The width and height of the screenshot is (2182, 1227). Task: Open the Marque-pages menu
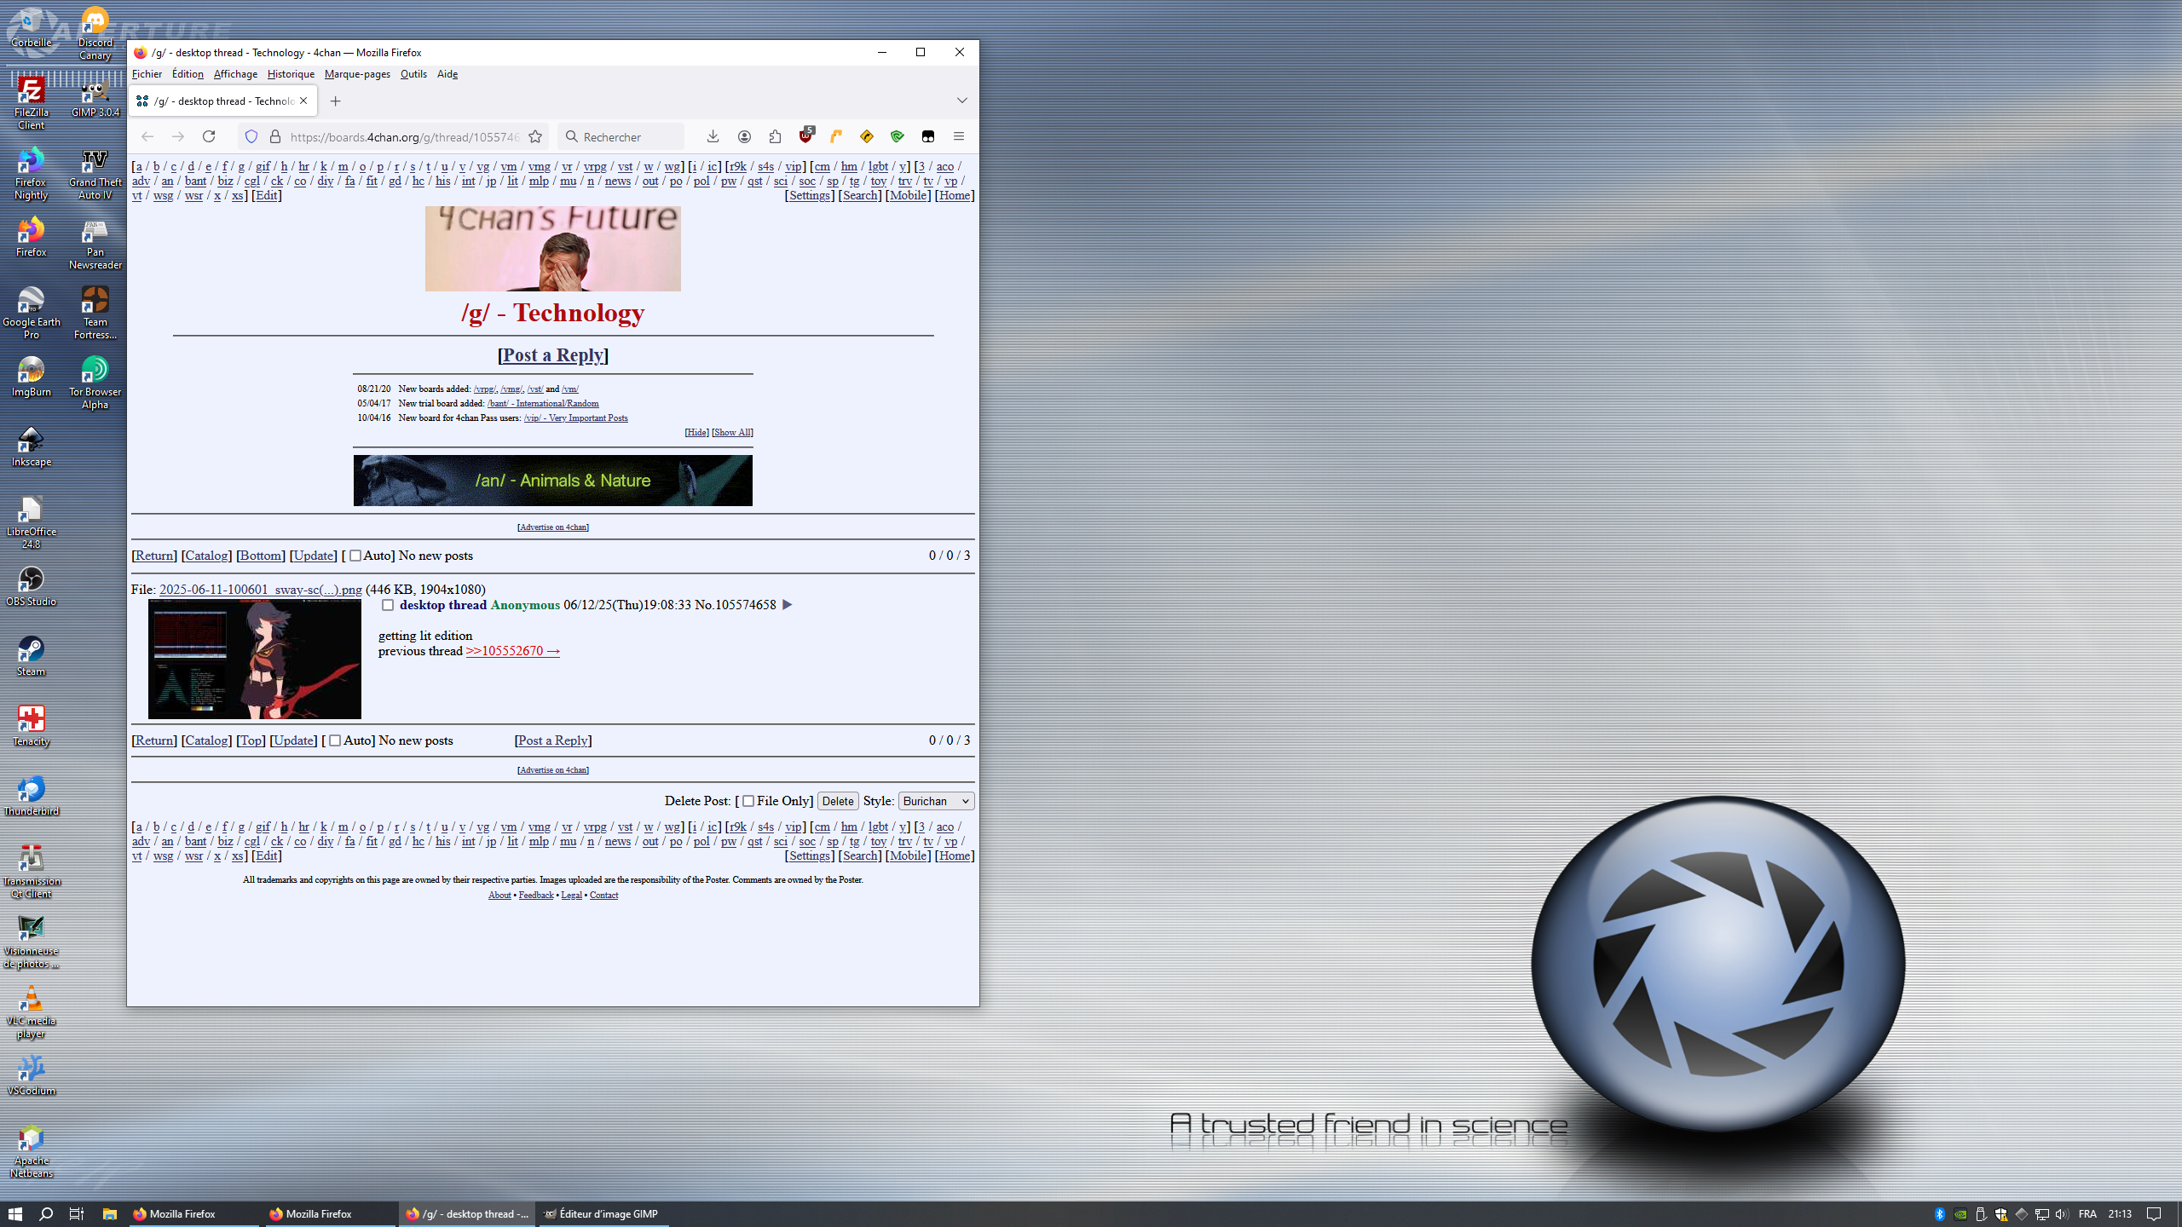(357, 74)
